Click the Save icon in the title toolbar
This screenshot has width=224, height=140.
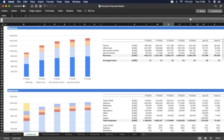coord(36,6)
